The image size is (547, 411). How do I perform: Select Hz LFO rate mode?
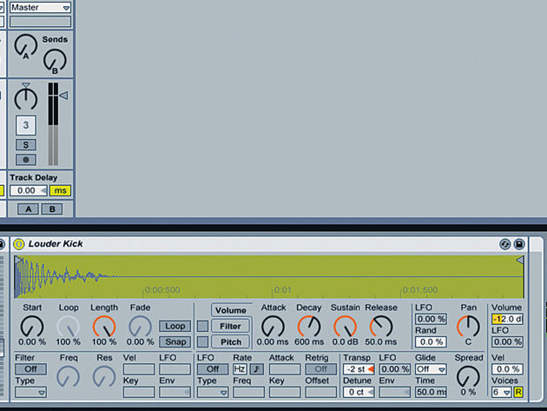(x=240, y=369)
